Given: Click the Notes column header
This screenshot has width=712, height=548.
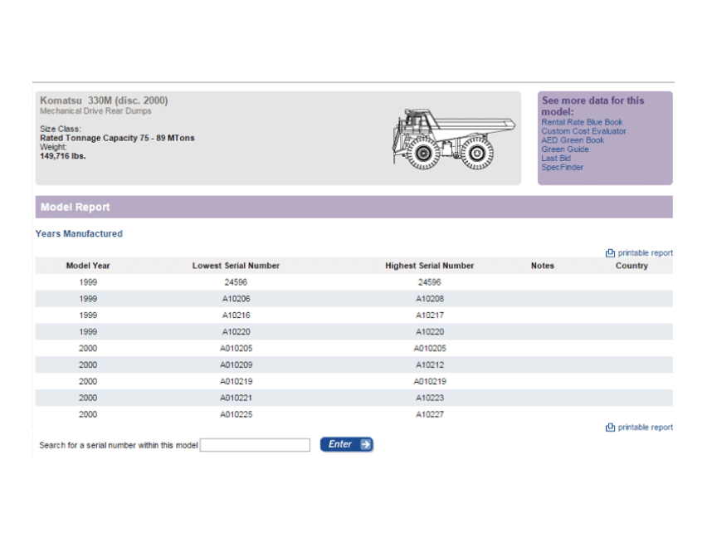Looking at the screenshot, I should point(542,266).
